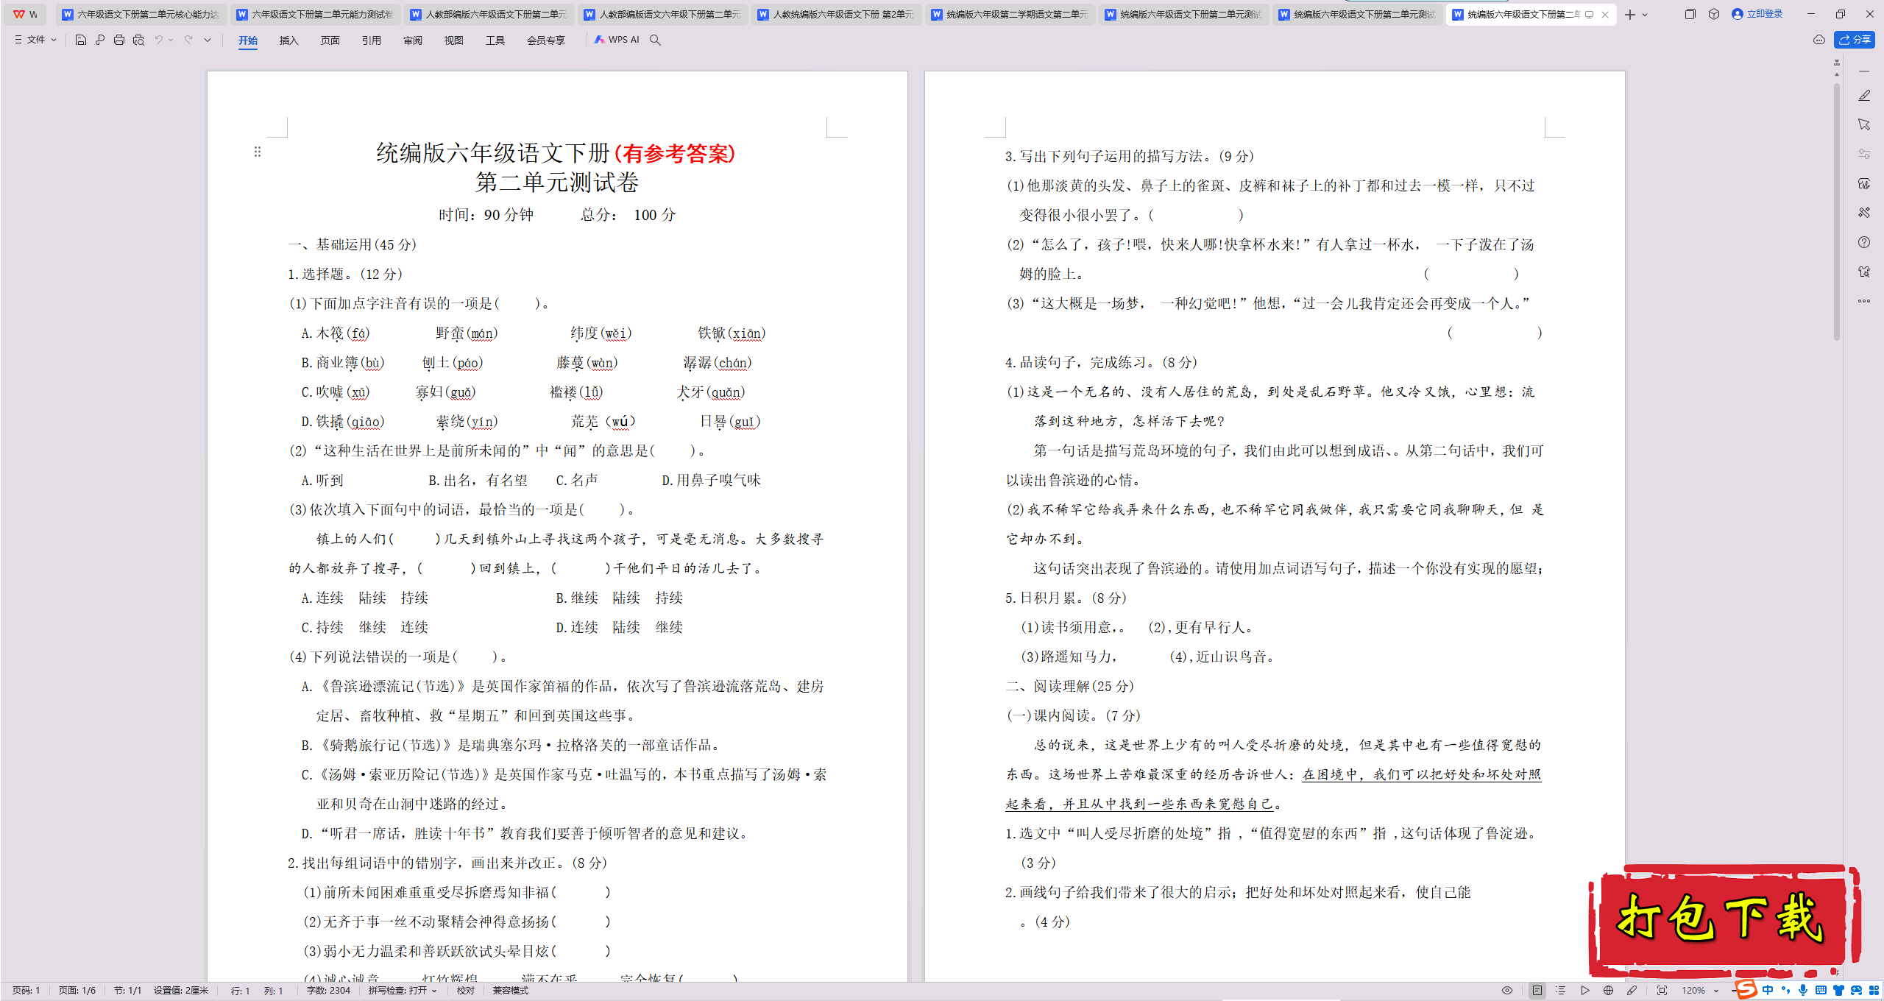Toggle page layout view button

click(x=1537, y=991)
